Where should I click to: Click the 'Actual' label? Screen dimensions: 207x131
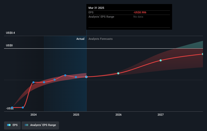[80, 39]
